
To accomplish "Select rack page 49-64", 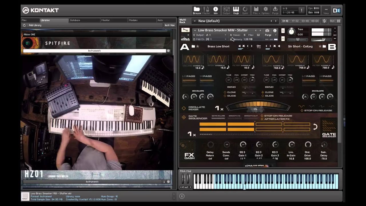I will pyautogui.click(x=315, y=21).
